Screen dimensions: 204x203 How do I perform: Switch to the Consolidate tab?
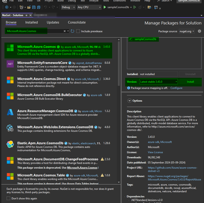click(x=77, y=22)
